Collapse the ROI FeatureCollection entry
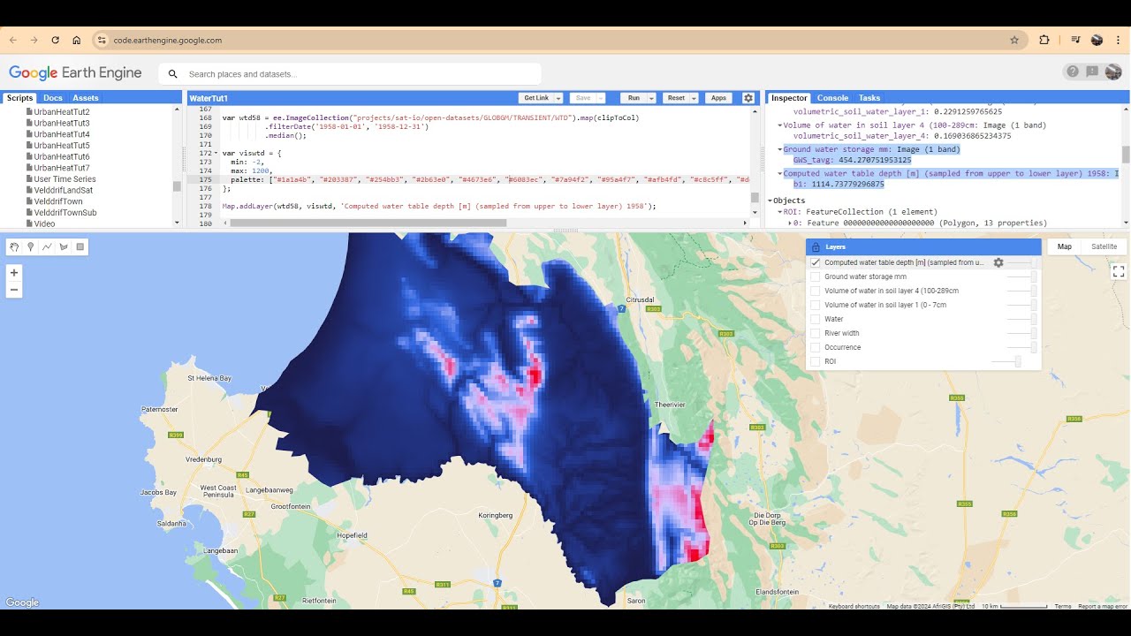The width and height of the screenshot is (1131, 636). tap(780, 212)
